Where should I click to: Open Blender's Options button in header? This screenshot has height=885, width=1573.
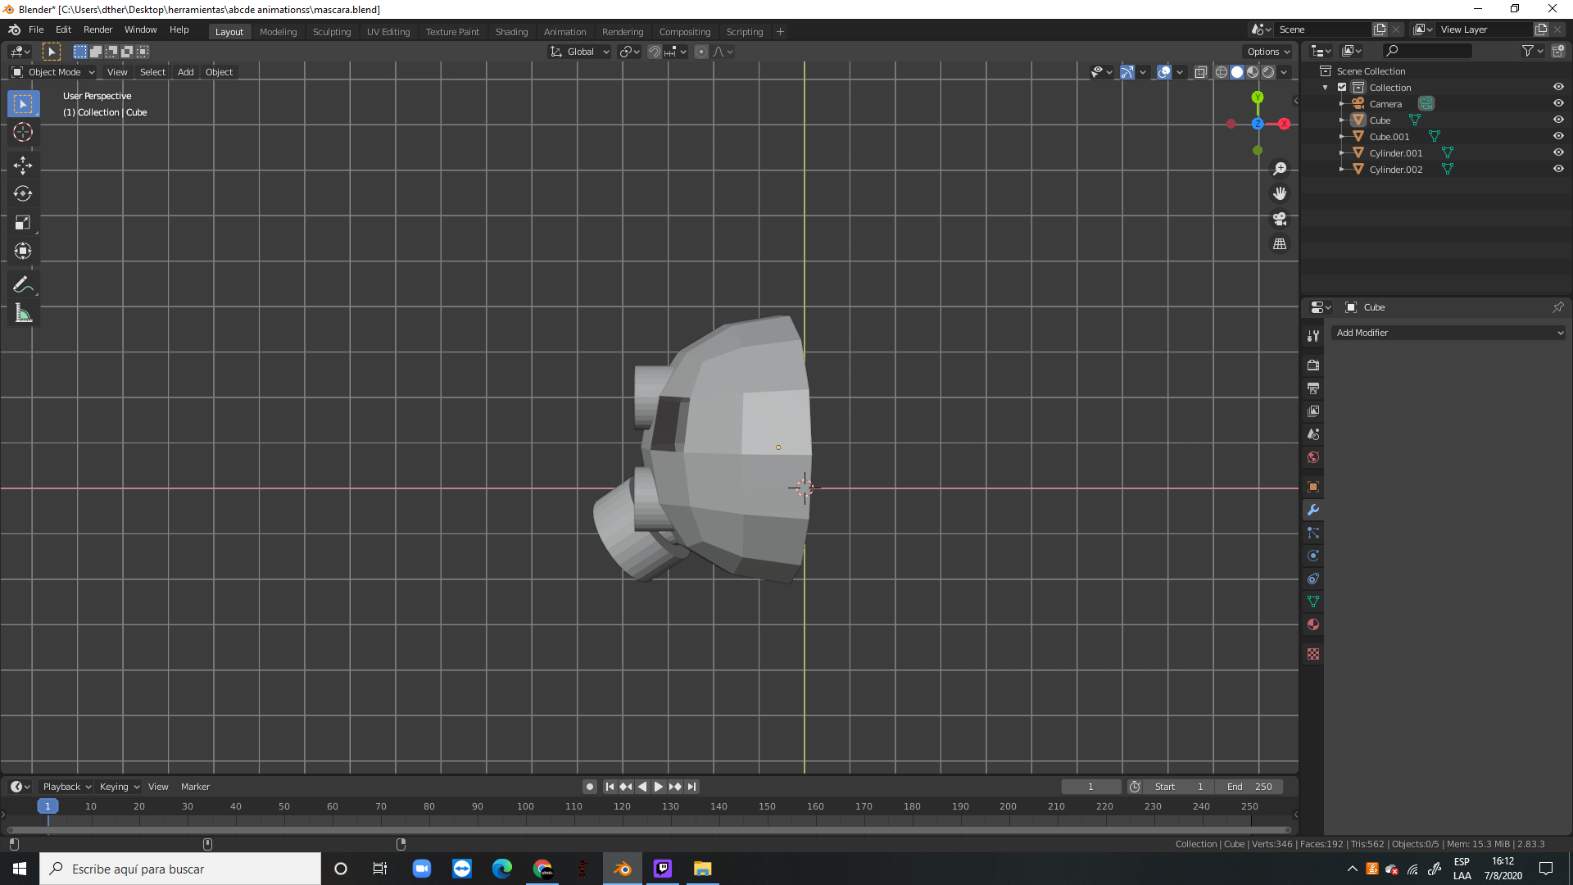click(x=1267, y=52)
